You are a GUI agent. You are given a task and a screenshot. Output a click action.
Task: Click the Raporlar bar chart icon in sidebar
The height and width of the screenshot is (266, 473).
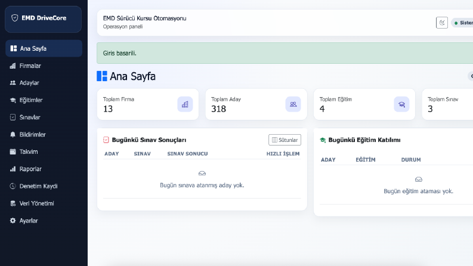[x=13, y=169]
